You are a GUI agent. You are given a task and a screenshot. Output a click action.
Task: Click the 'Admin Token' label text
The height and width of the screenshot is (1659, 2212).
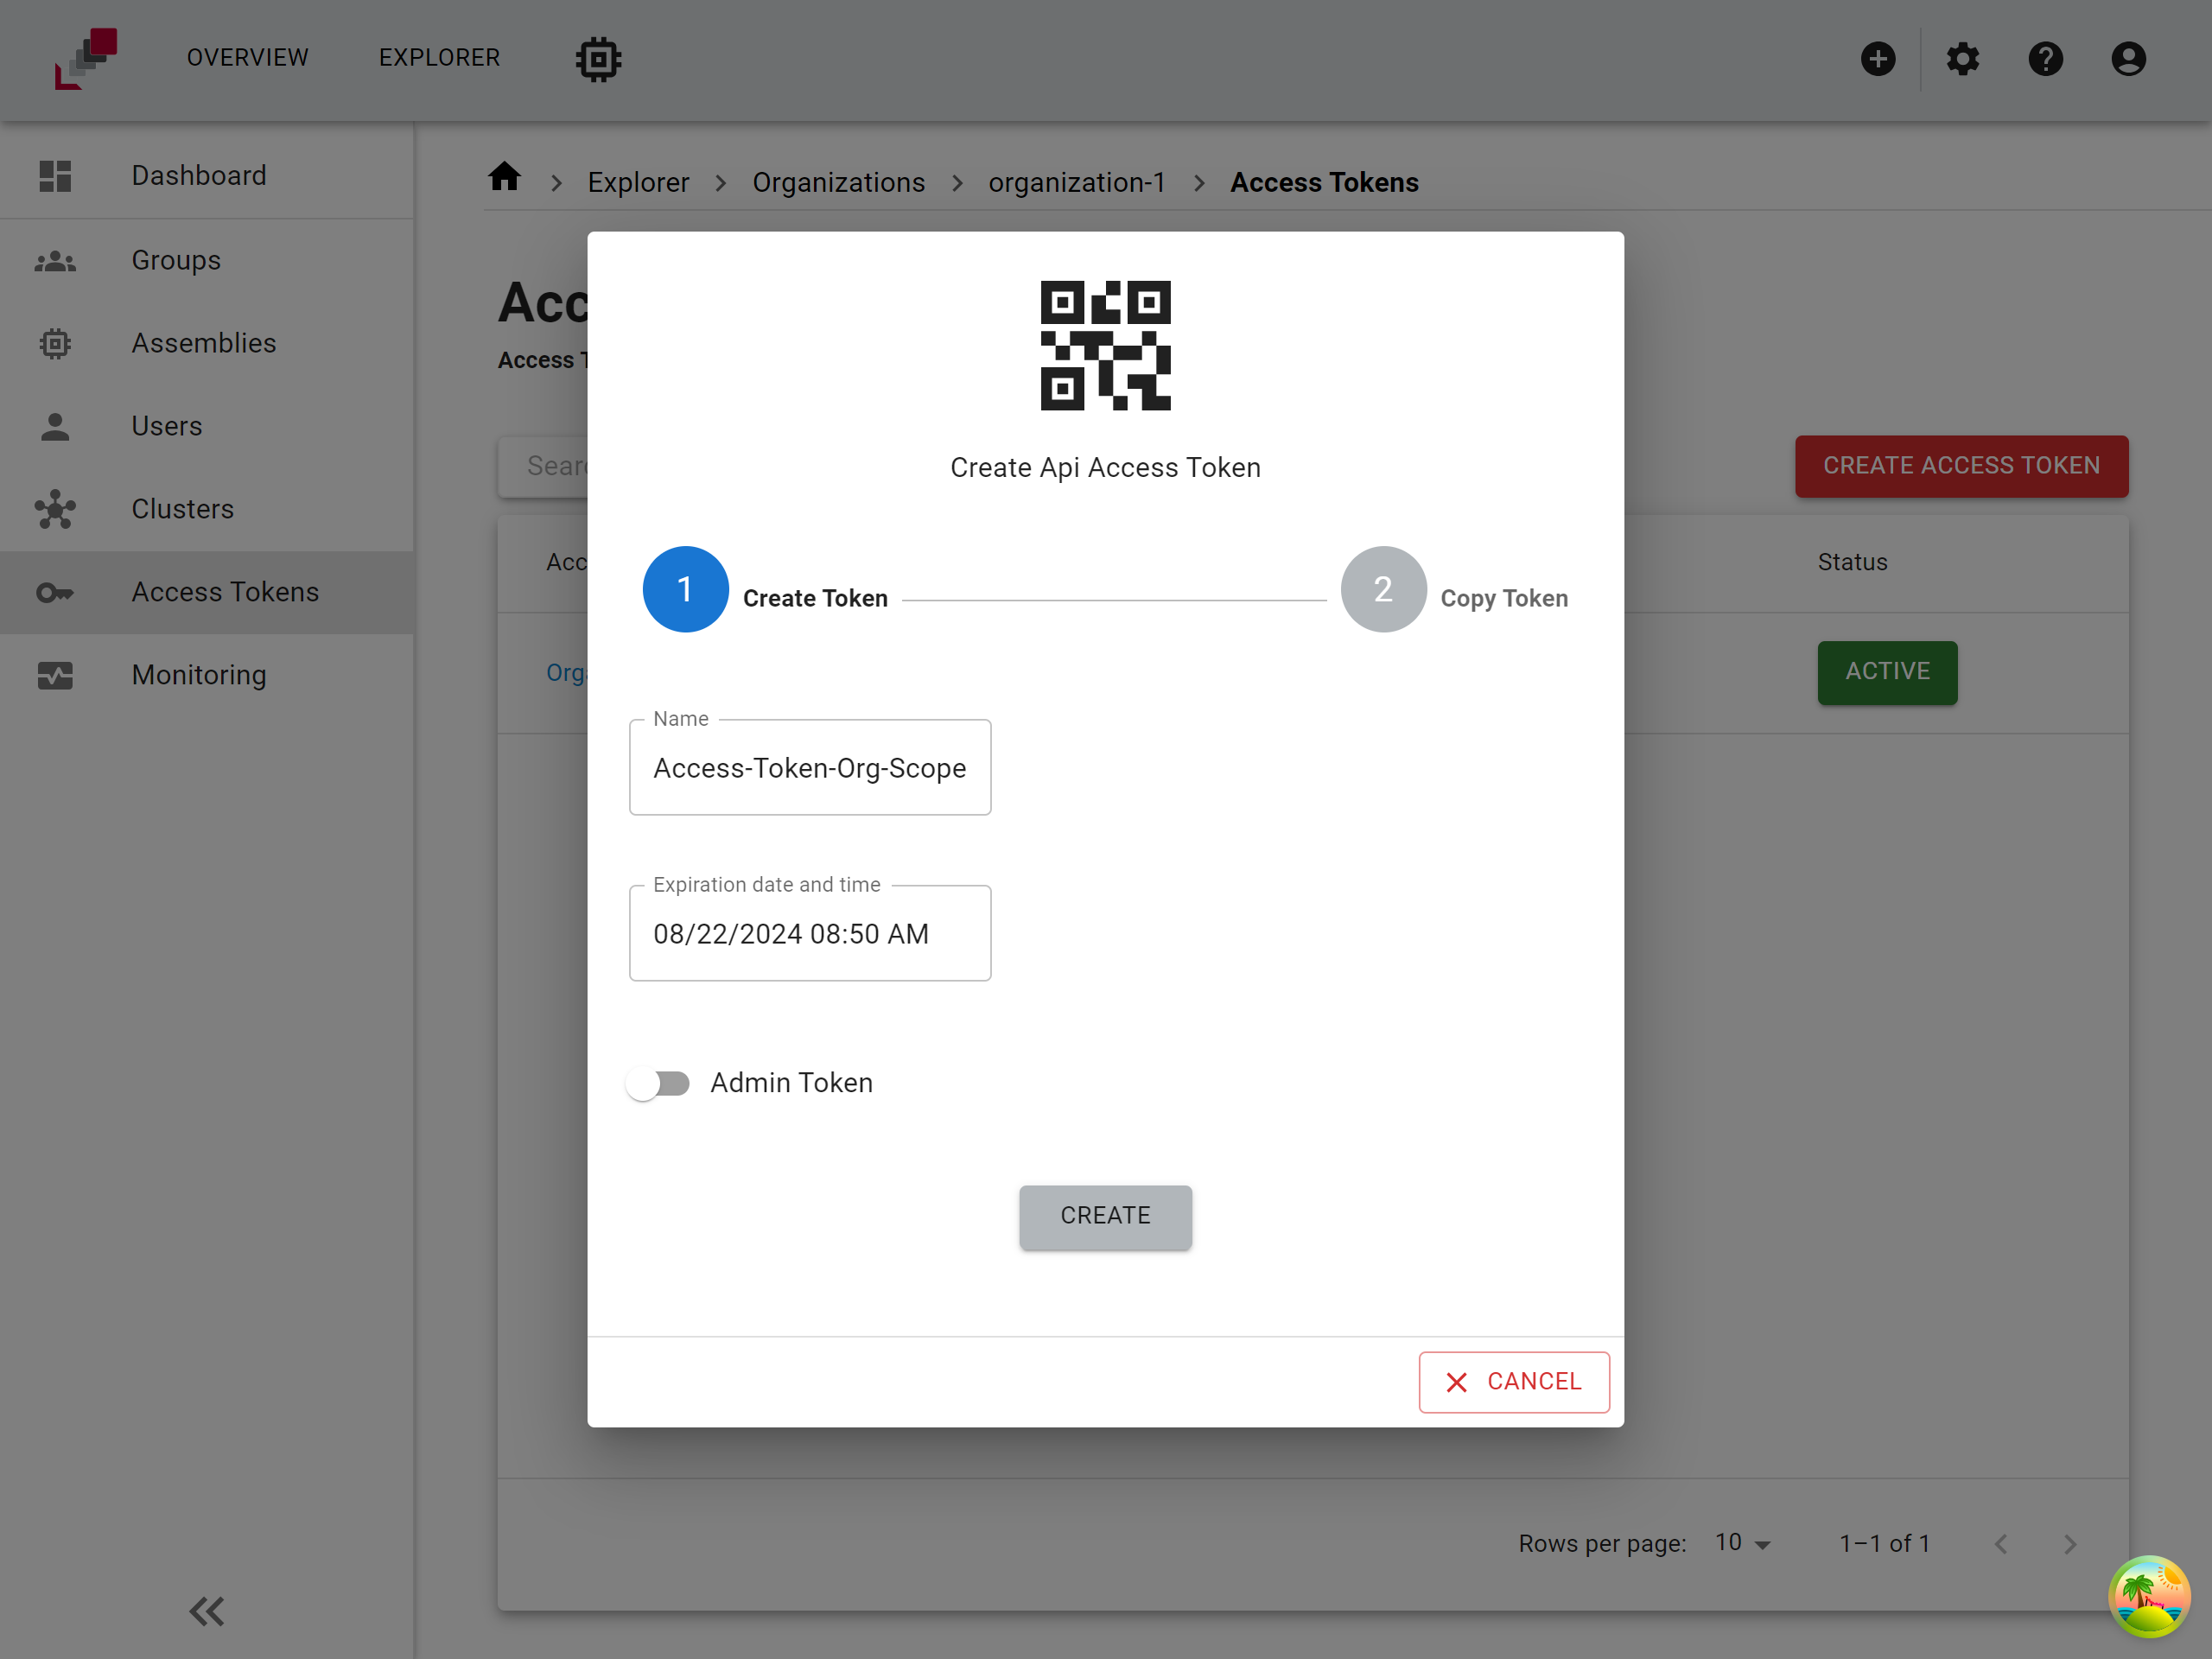791,1083
